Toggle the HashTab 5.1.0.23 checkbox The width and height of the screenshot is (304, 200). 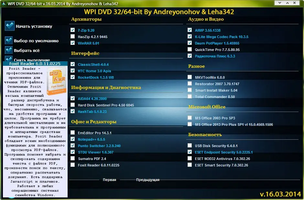click(72, 111)
